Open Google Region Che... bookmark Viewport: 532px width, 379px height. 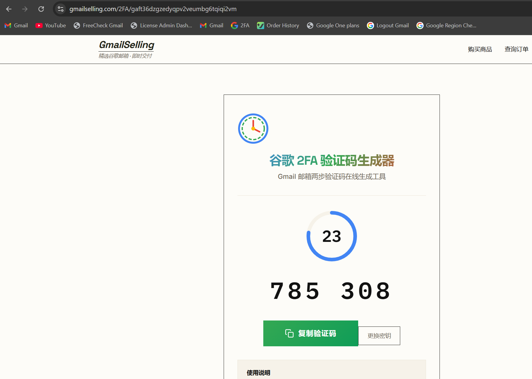(x=446, y=26)
